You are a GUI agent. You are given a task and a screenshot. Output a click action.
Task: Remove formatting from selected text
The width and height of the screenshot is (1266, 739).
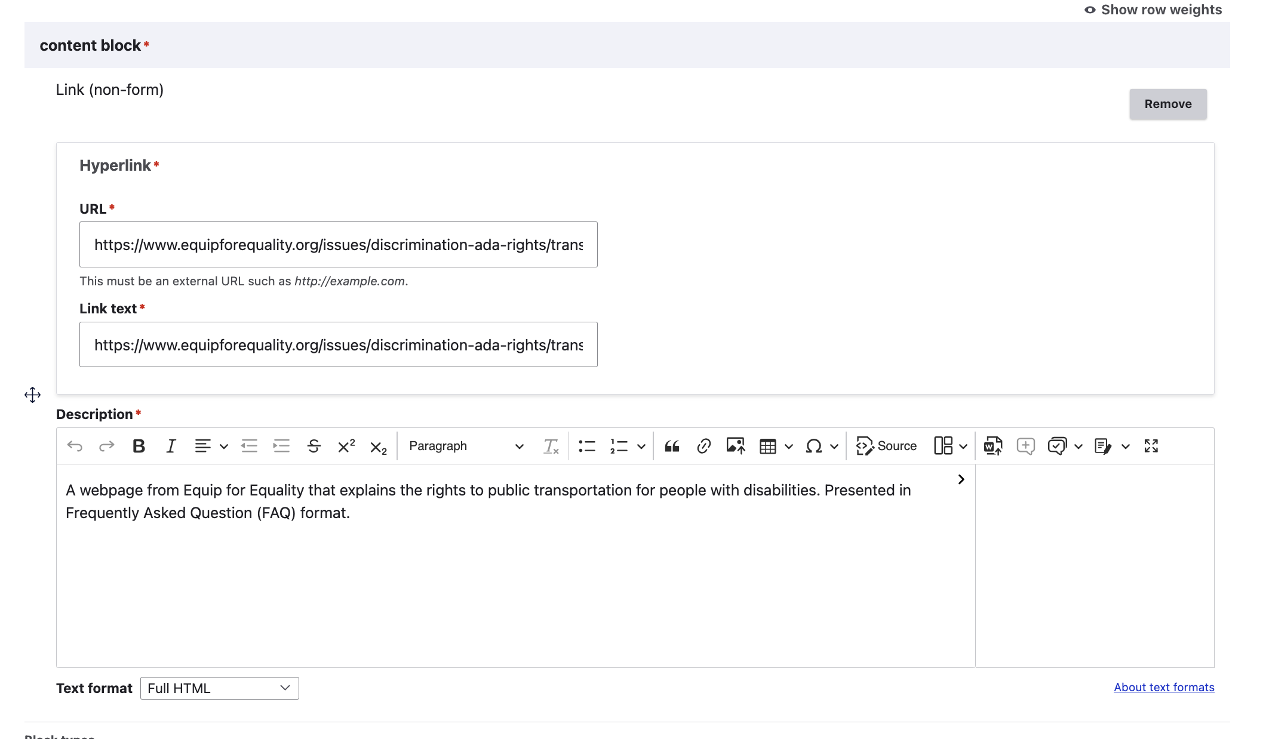(551, 446)
